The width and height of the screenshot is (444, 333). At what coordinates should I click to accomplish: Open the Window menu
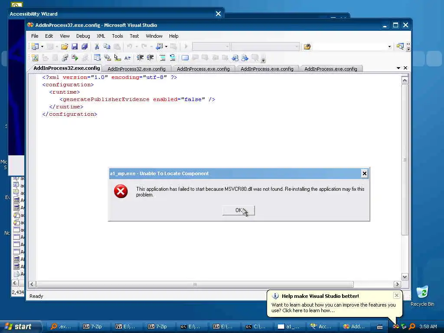click(154, 36)
